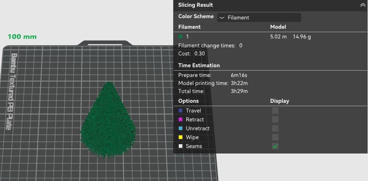Screen dimensions: 368x181
Task: Click the Unretract option label
Action: tap(198, 129)
